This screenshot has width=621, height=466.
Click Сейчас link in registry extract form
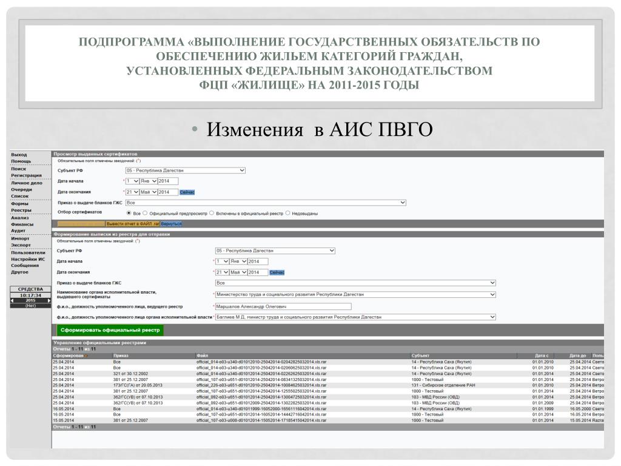tap(277, 272)
